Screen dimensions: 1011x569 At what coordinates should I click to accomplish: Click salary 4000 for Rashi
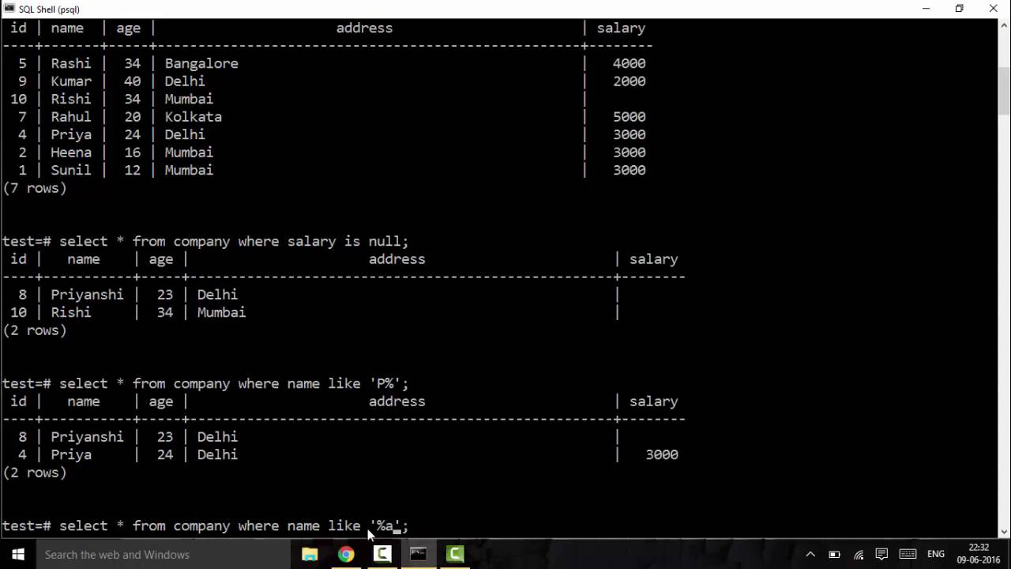[629, 63]
